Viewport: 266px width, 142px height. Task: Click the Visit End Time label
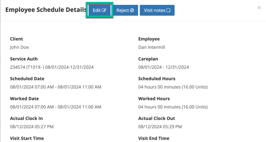pyautogui.click(x=154, y=138)
